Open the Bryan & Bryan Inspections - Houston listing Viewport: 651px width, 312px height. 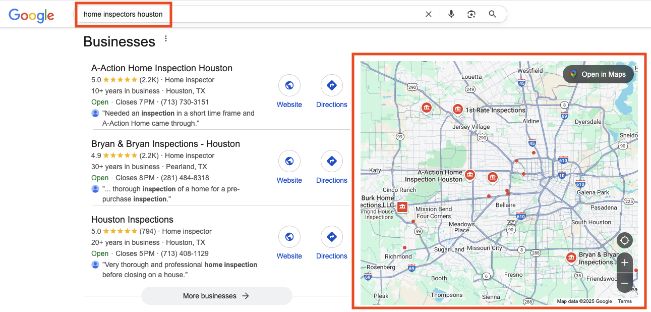pos(165,144)
